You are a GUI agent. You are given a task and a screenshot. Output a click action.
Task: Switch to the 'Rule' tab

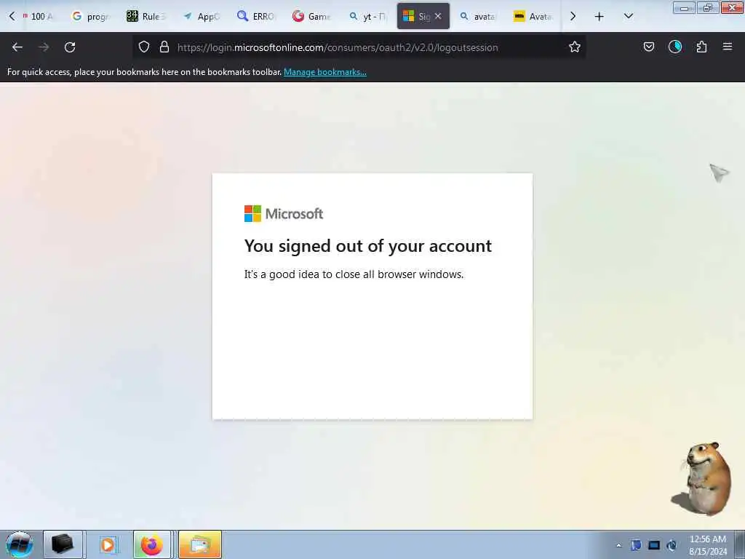coord(146,16)
